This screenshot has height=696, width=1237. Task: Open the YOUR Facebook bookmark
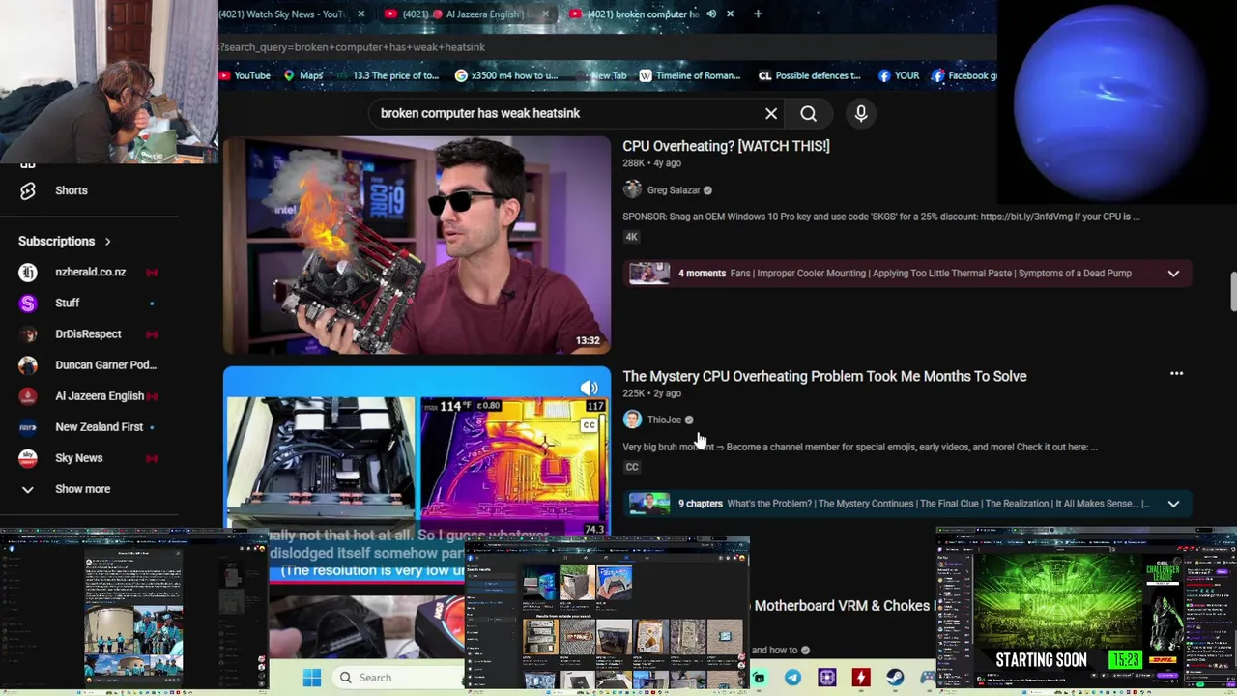pos(899,75)
